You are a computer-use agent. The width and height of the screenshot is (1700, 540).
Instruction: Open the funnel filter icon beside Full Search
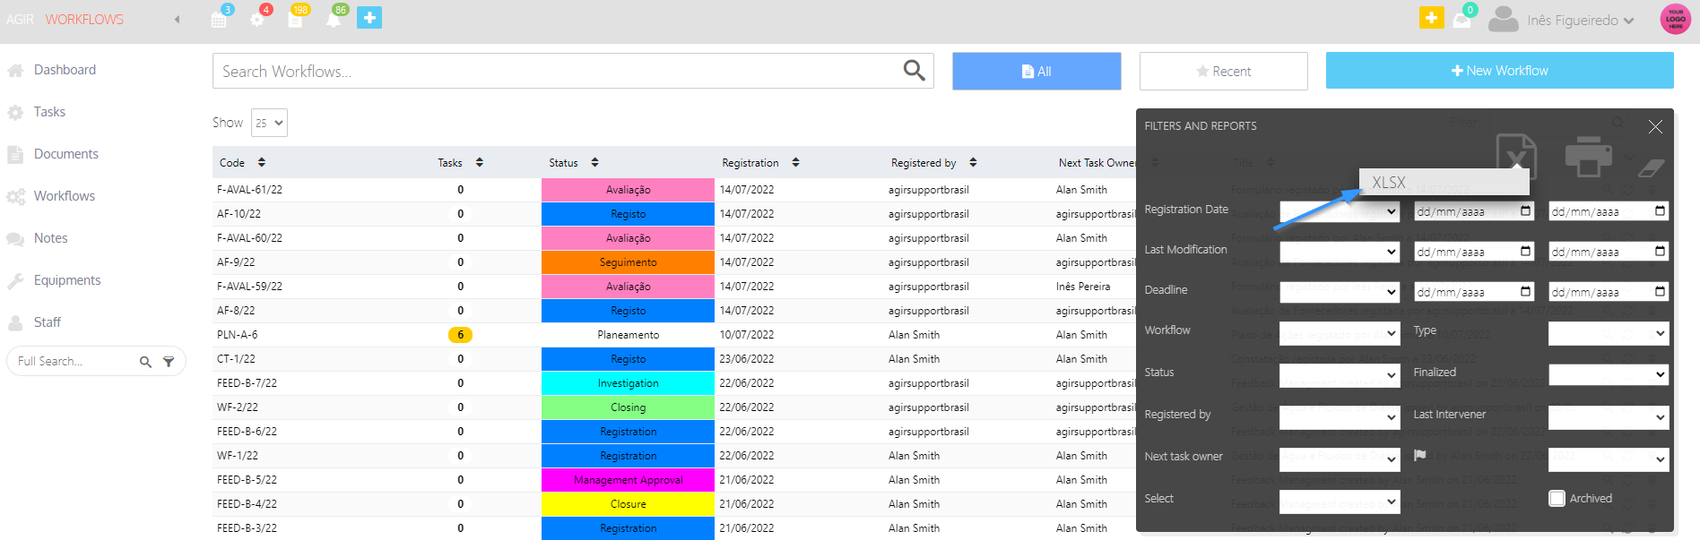[x=169, y=362]
